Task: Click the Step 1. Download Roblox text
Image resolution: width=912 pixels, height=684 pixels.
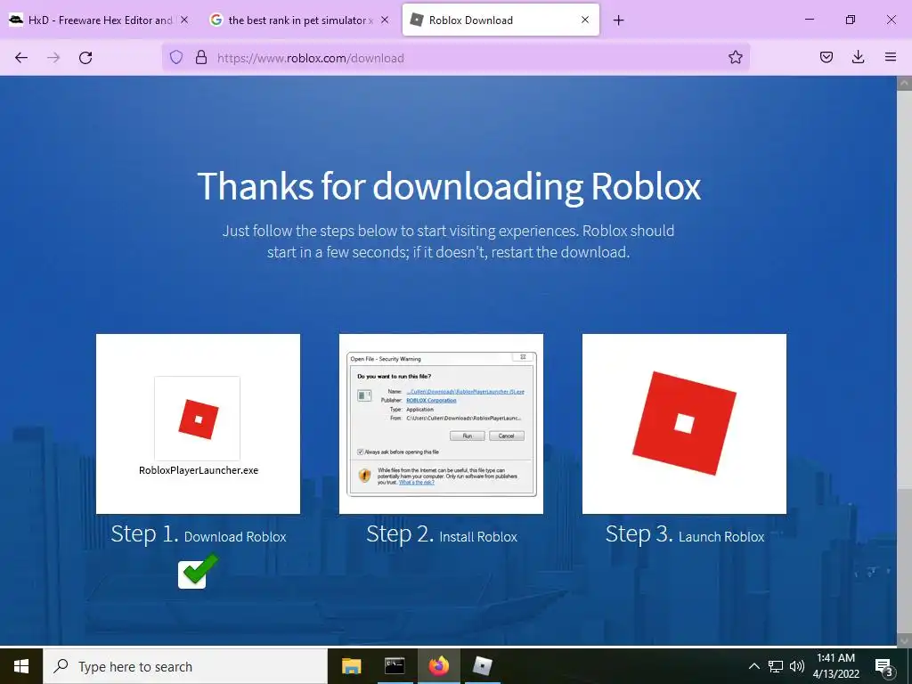Action: point(199,534)
